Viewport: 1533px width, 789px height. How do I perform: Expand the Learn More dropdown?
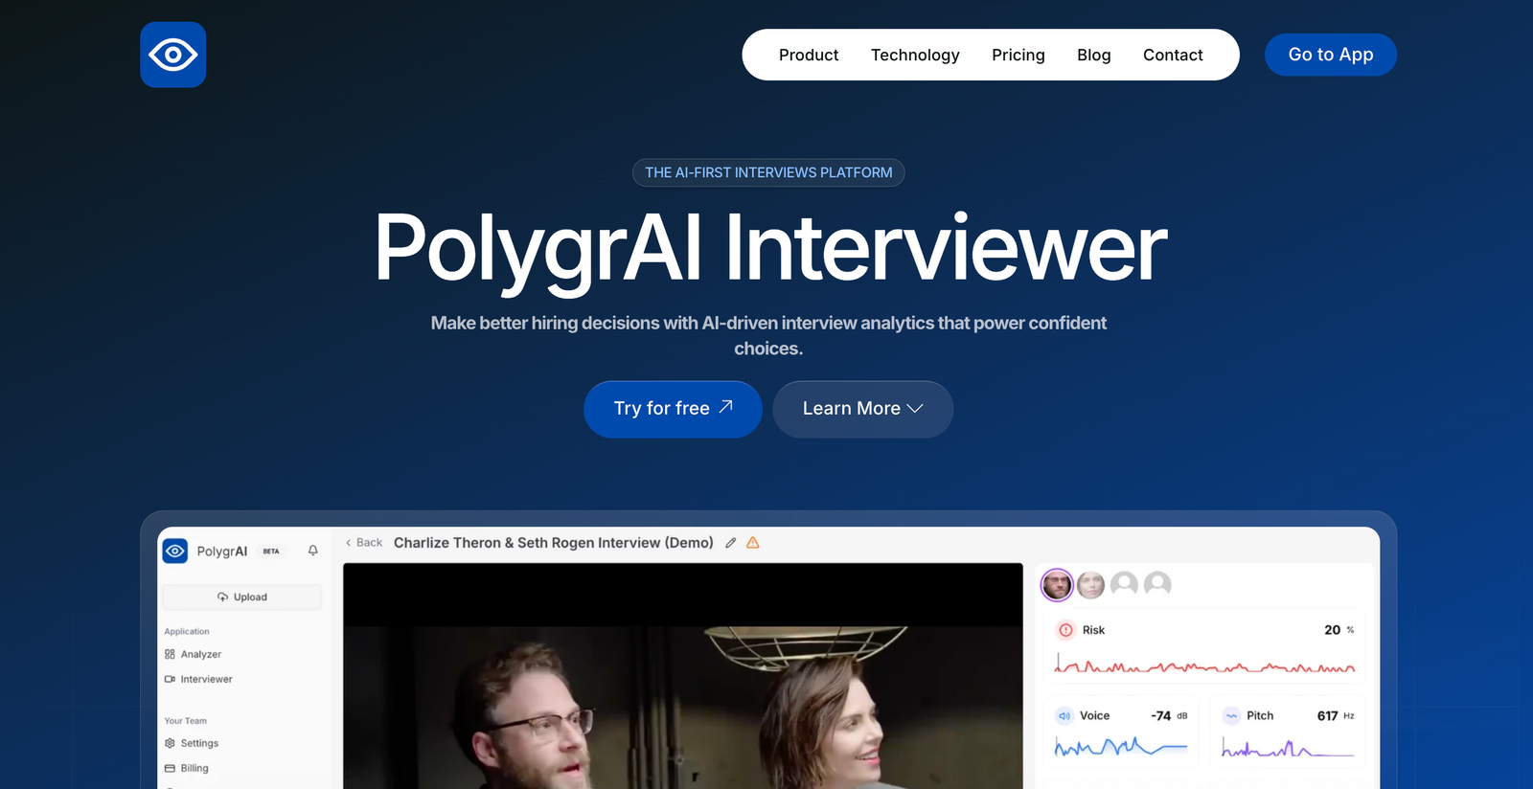(x=862, y=409)
